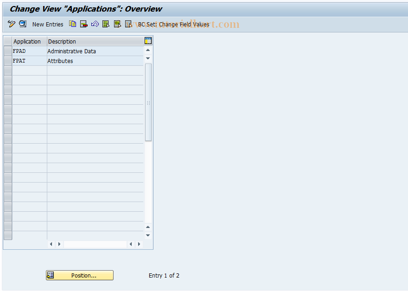Click the New Entries button

click(x=48, y=24)
